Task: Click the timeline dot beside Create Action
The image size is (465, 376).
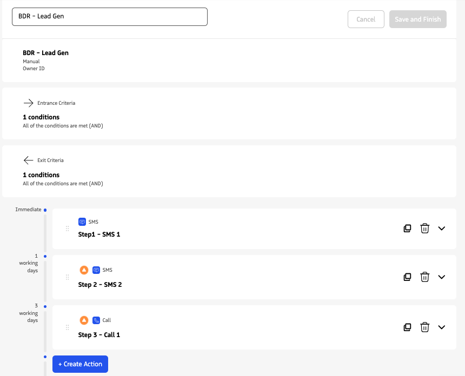Action: tap(45, 357)
